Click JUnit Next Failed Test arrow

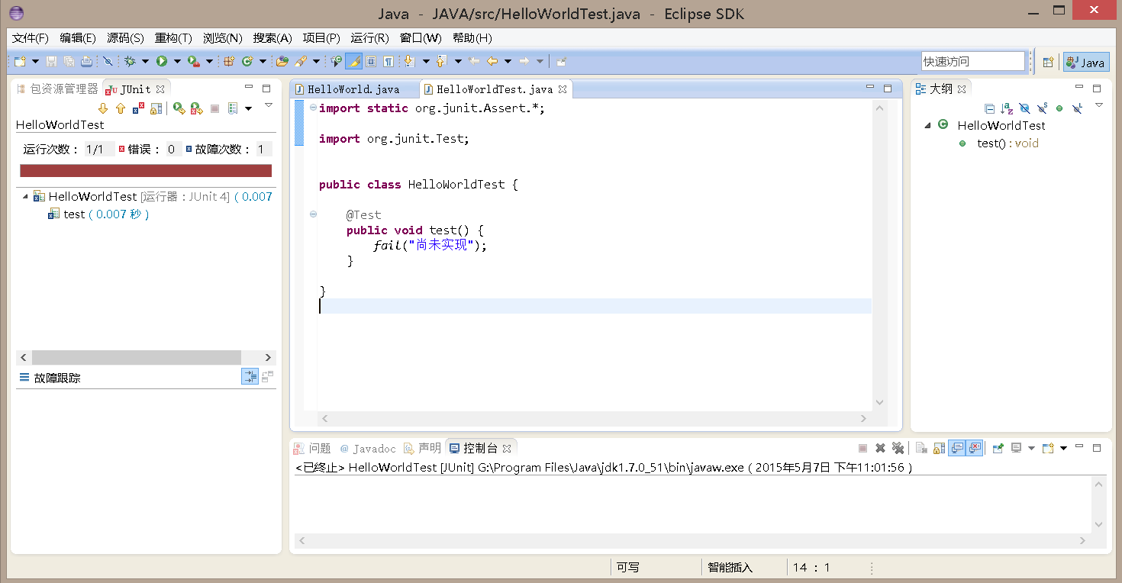(x=103, y=108)
